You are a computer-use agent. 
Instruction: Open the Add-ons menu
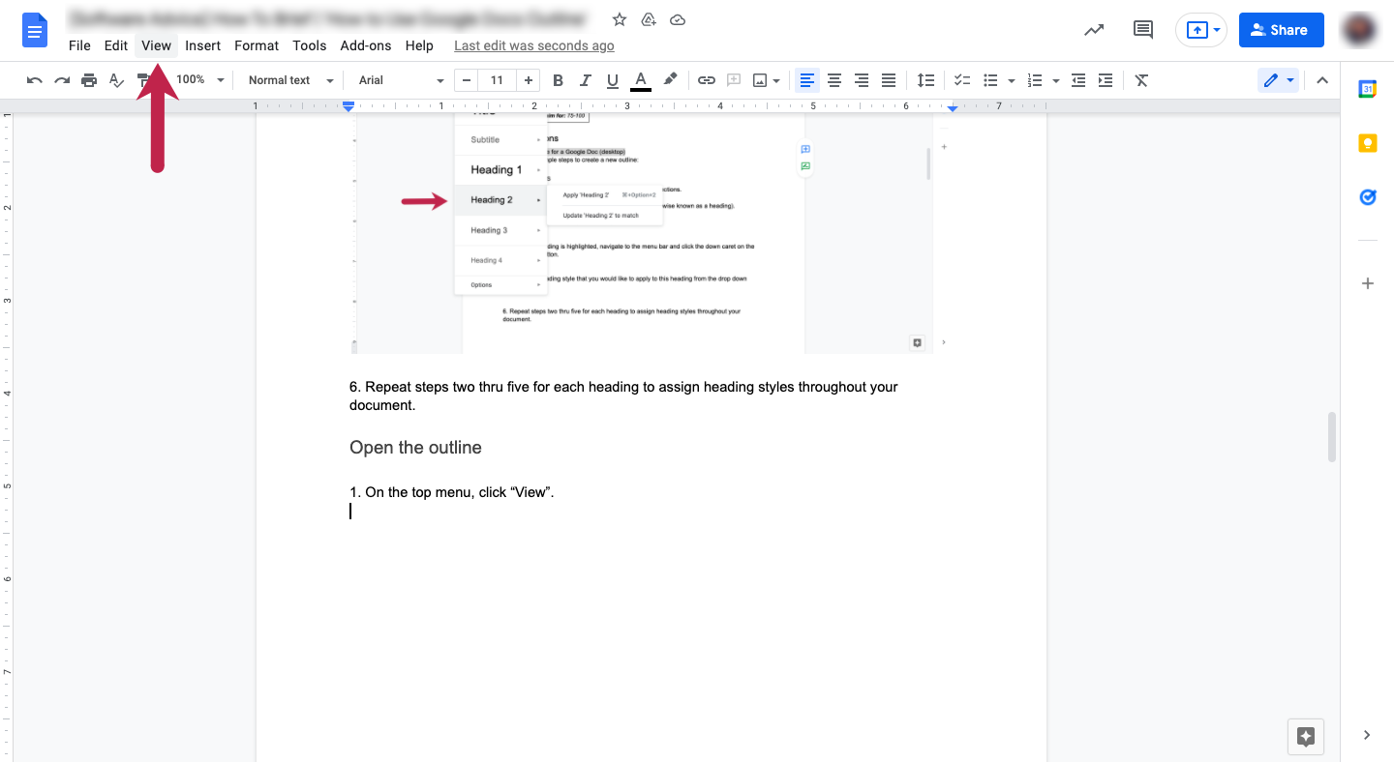[366, 45]
